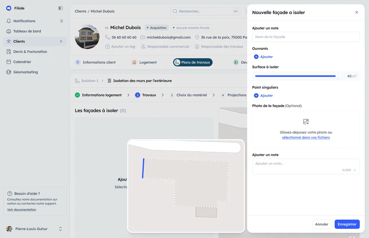Click the Acquisition status badge
Viewport: 369px width, 238px height.
click(x=156, y=28)
